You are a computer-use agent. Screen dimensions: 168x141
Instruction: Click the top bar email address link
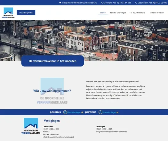point(79,3)
